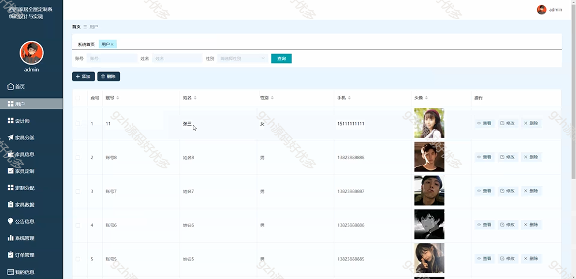This screenshot has width=576, height=279.
Task: Click 首页 in the breadcrumb
Action: click(76, 27)
